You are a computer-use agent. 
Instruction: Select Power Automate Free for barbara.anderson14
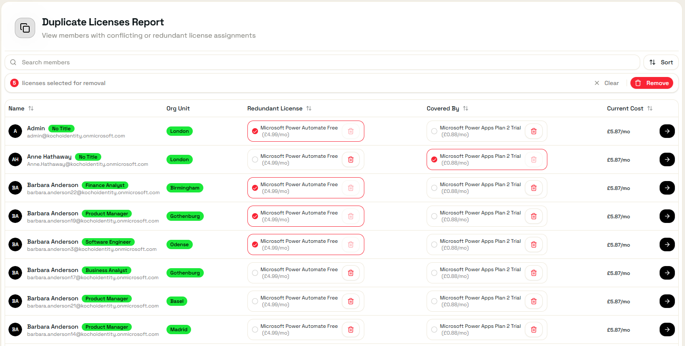[255, 330]
